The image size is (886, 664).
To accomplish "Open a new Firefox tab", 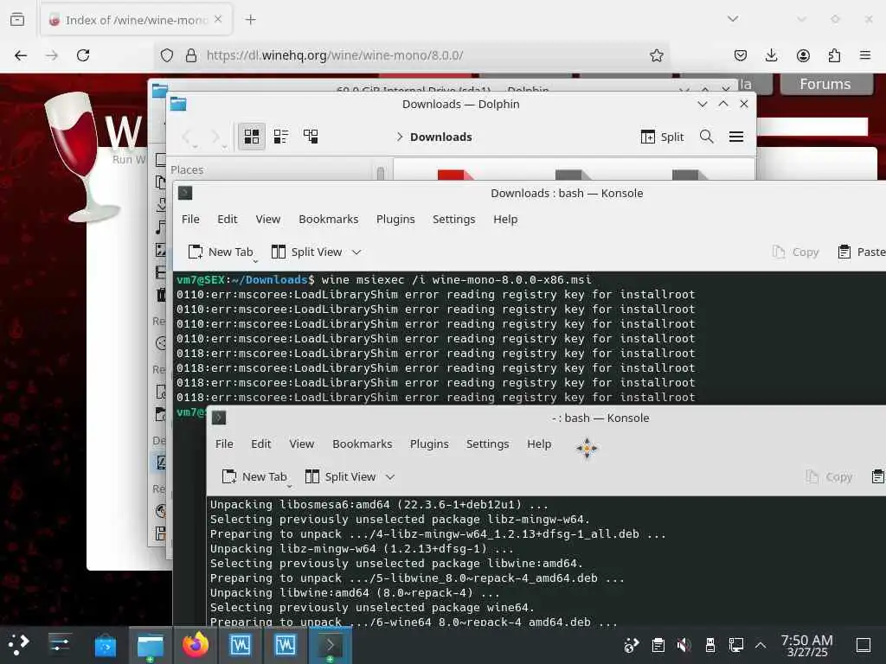I will pyautogui.click(x=250, y=20).
